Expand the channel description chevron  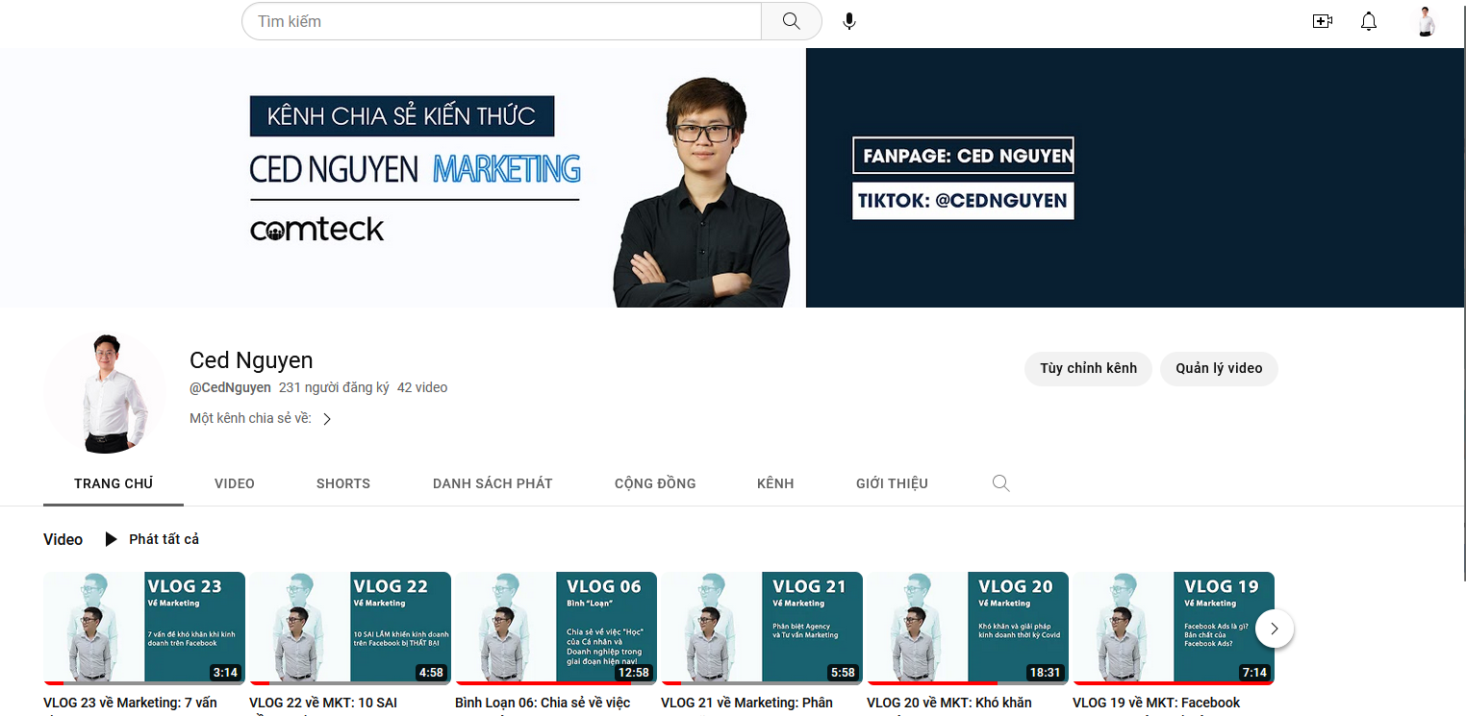point(327,419)
